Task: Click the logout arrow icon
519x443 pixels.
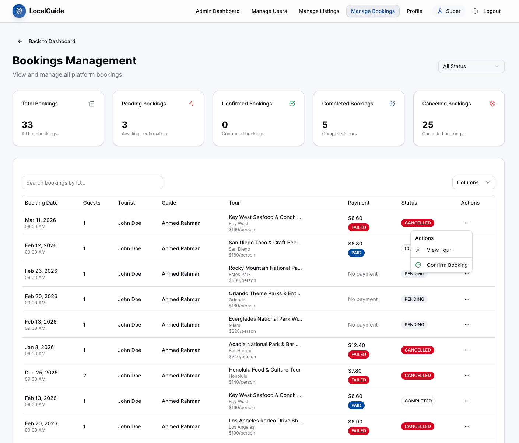Action: click(475, 11)
